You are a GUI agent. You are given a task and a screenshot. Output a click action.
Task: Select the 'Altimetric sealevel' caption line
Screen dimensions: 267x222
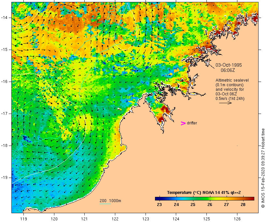[232, 80]
